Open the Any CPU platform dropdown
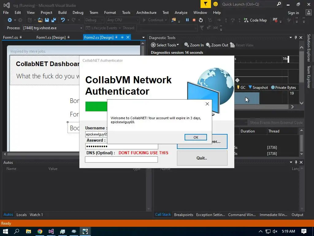Screen dimensions: 314x236 (123, 20)
